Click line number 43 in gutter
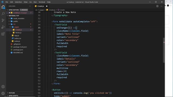The width and height of the screenshot is (173, 97). 39,53
